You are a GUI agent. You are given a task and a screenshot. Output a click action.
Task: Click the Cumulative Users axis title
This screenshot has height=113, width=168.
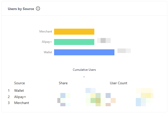click(x=84, y=70)
